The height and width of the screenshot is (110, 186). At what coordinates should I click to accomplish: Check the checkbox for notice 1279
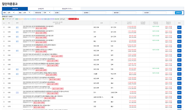4,106
